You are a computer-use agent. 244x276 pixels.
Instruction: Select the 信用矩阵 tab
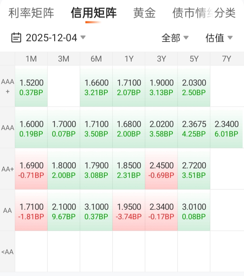coord(94,13)
